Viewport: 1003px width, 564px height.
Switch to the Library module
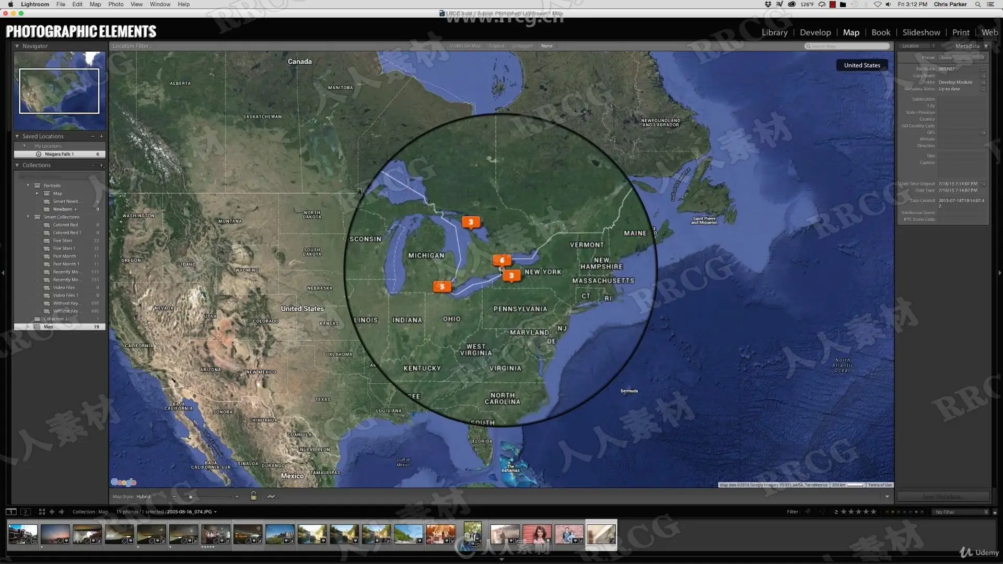point(774,32)
